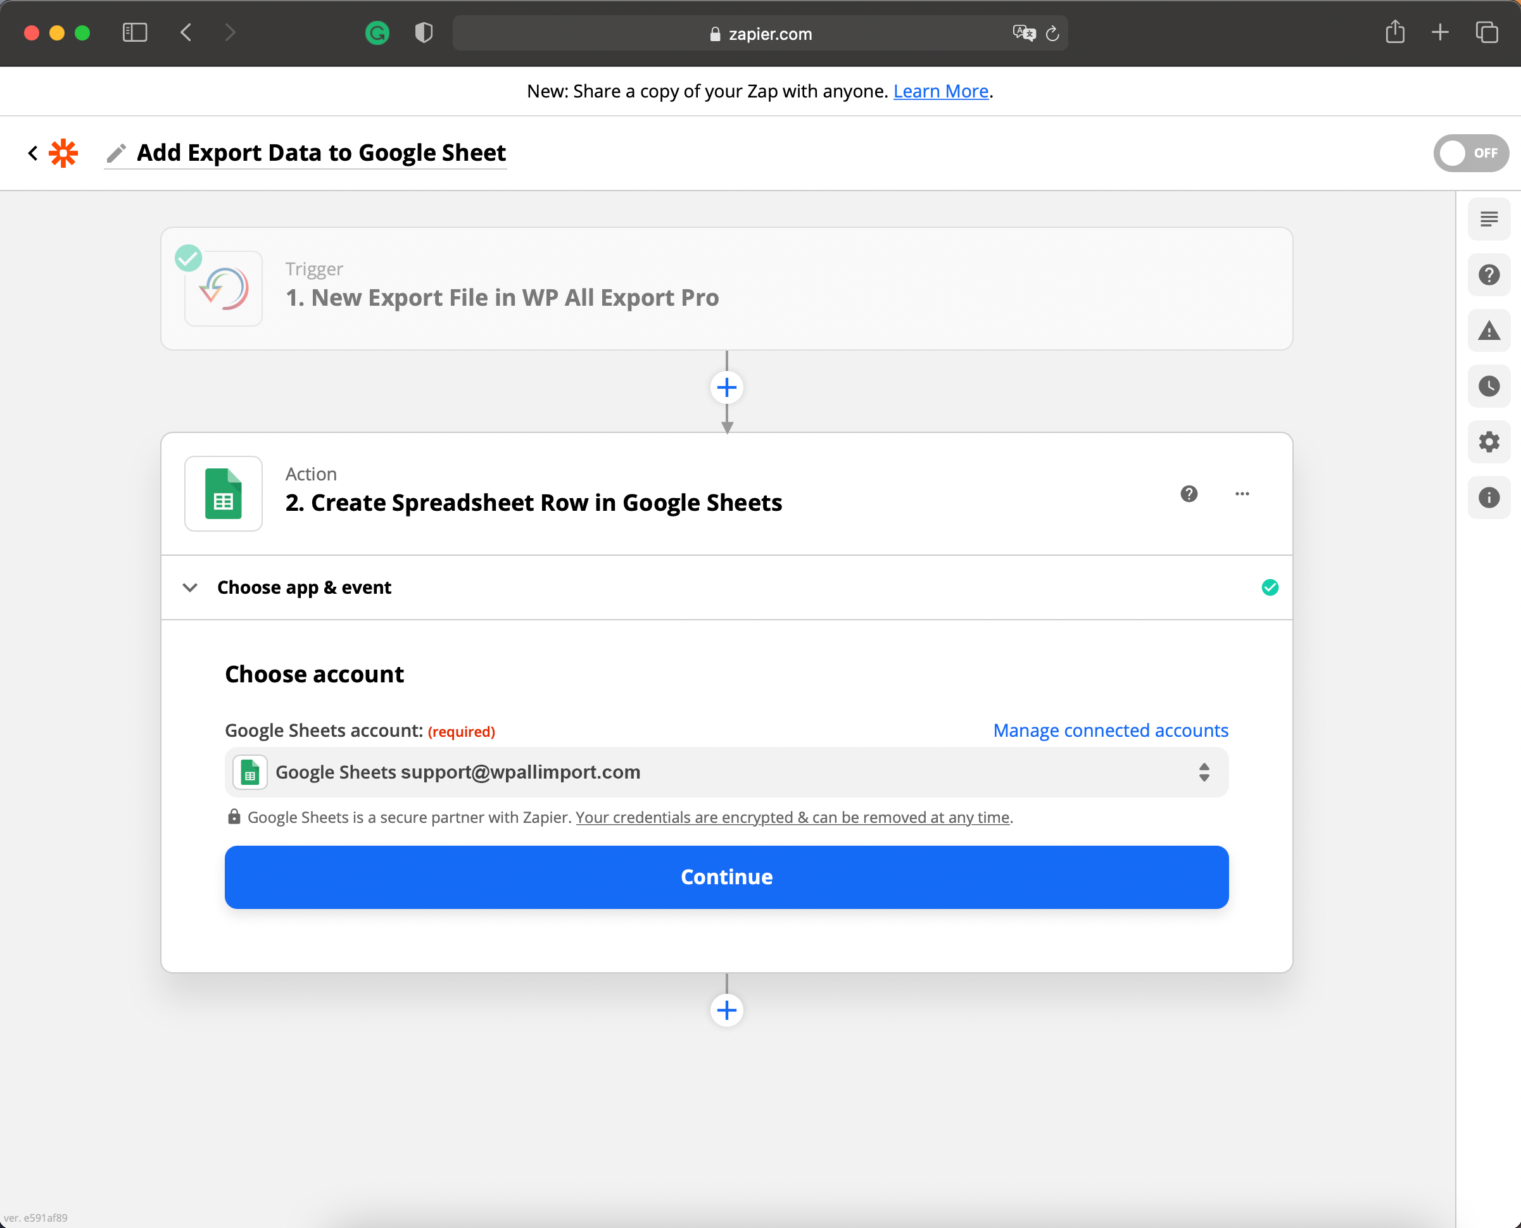The image size is (1521, 1228).
Task: Open the help question mark sidebar icon
Action: (1489, 275)
